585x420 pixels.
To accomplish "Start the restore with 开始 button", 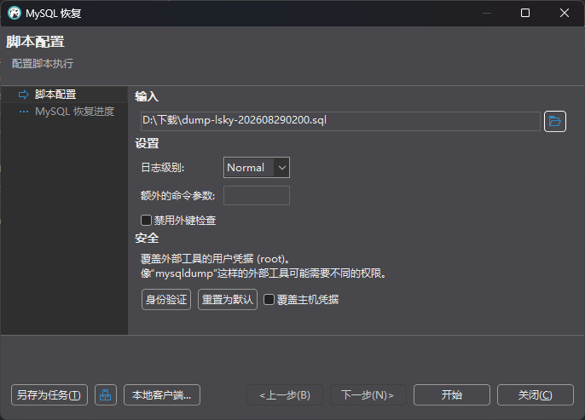I will click(452, 395).
